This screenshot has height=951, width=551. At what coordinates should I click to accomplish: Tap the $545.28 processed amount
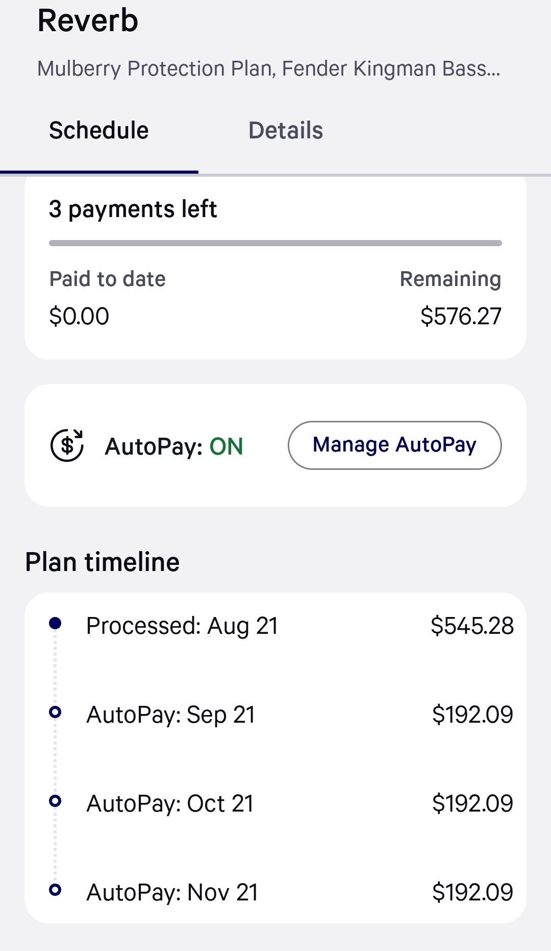(x=472, y=626)
